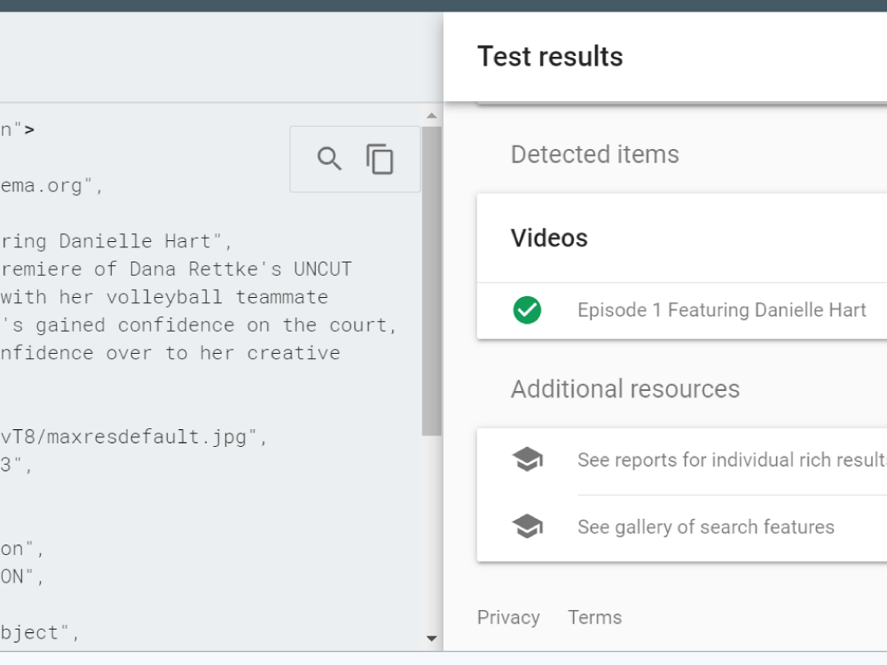Click code line ending with bject",

[40, 632]
